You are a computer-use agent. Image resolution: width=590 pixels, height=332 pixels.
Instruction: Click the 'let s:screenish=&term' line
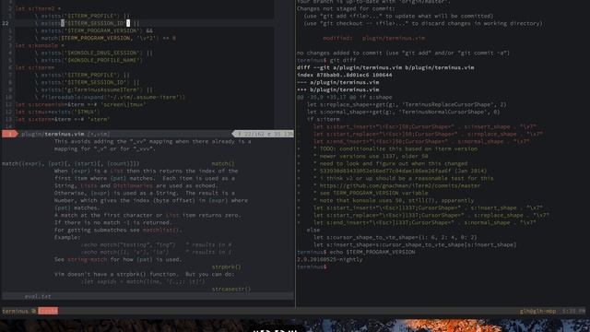click(80, 104)
